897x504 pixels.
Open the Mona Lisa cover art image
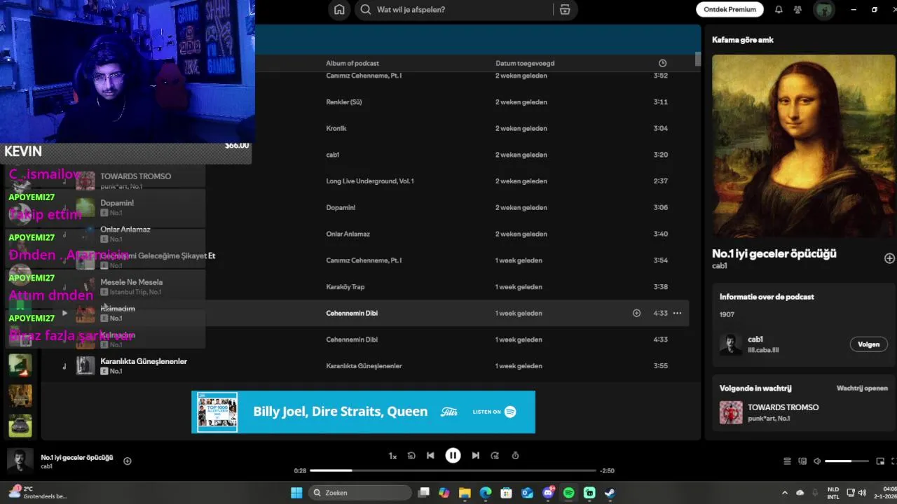pos(803,146)
